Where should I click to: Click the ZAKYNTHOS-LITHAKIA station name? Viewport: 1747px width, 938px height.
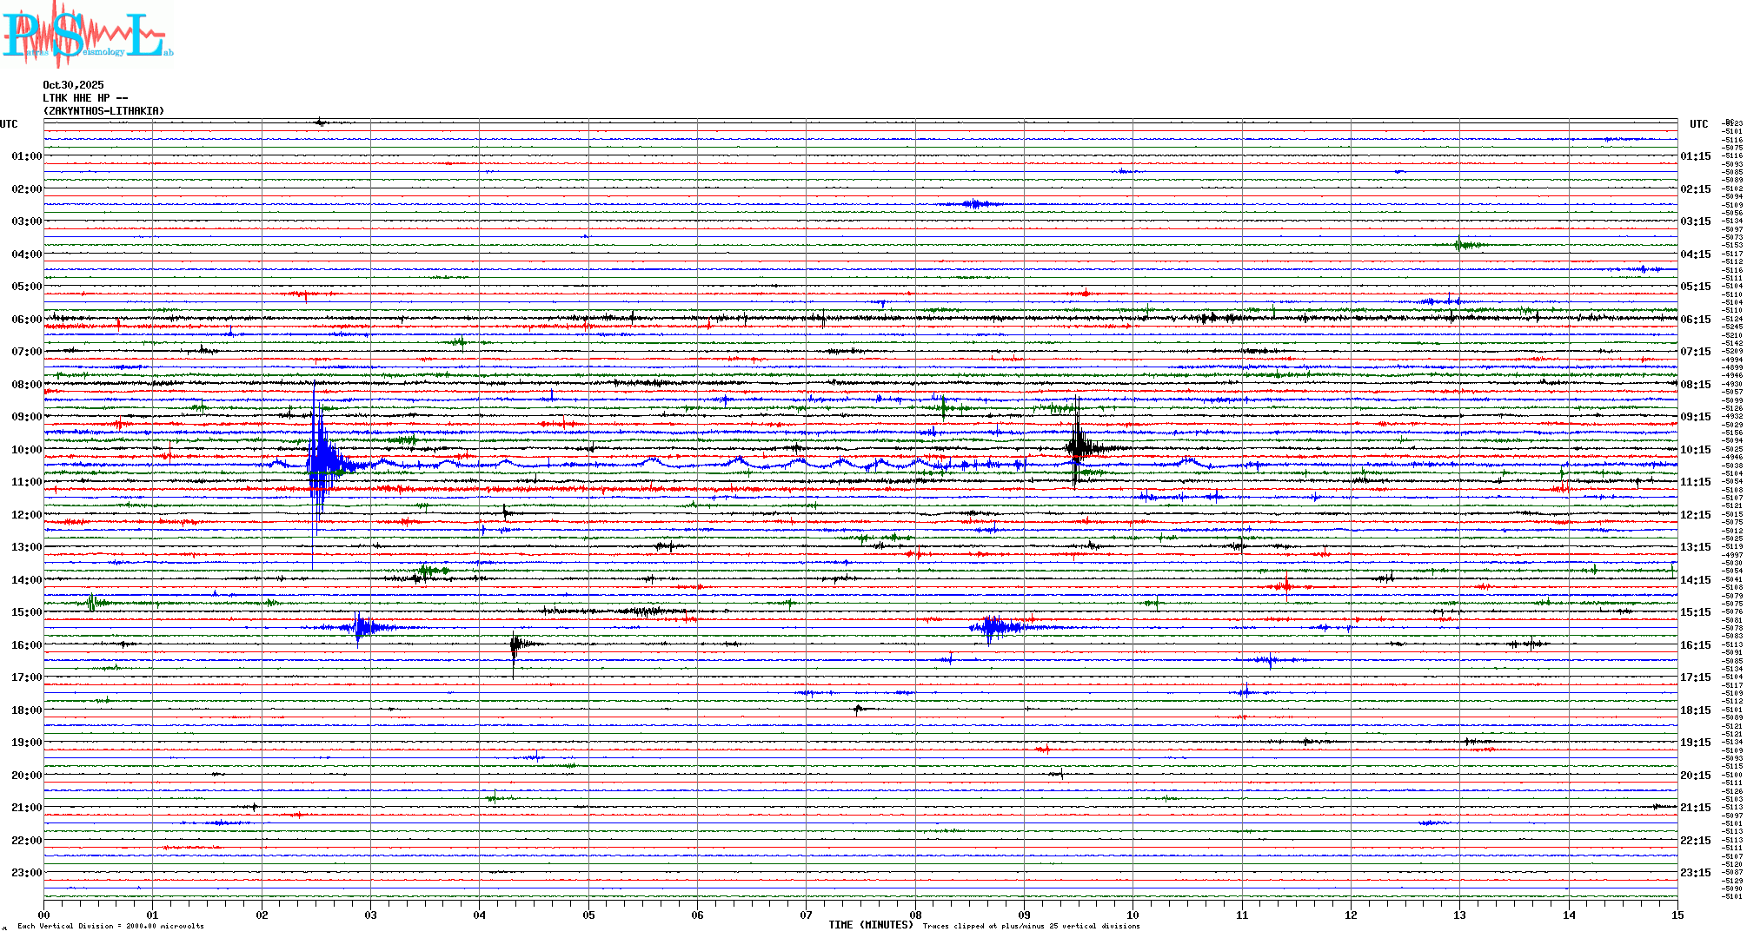[x=103, y=111]
